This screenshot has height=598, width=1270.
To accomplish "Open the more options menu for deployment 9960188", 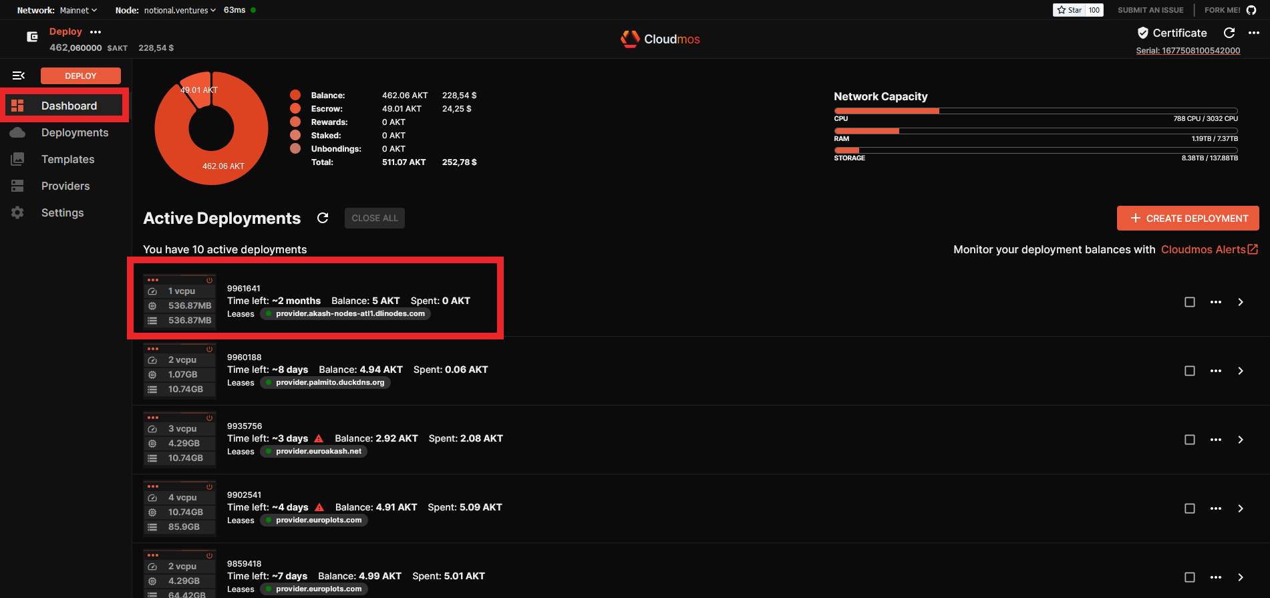I will click(1215, 371).
